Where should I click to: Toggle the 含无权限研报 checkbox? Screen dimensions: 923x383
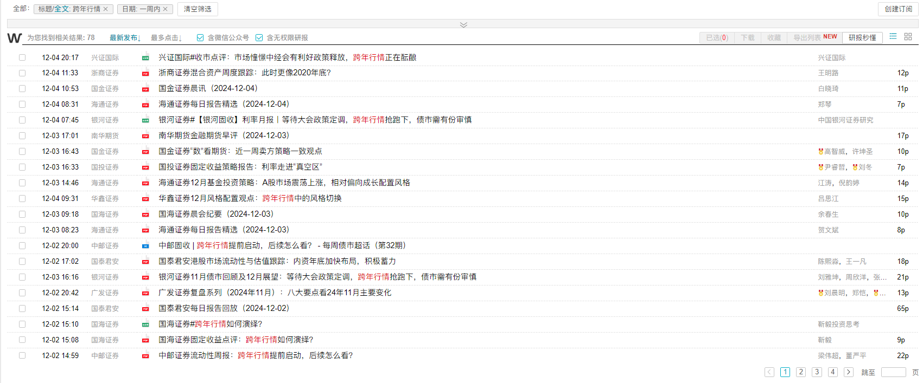tap(259, 38)
